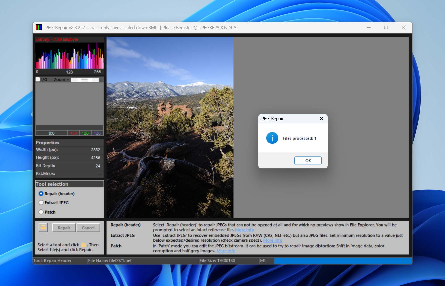Maximize the JPEG-Repair main window
The image size is (445, 286).
pos(386,28)
